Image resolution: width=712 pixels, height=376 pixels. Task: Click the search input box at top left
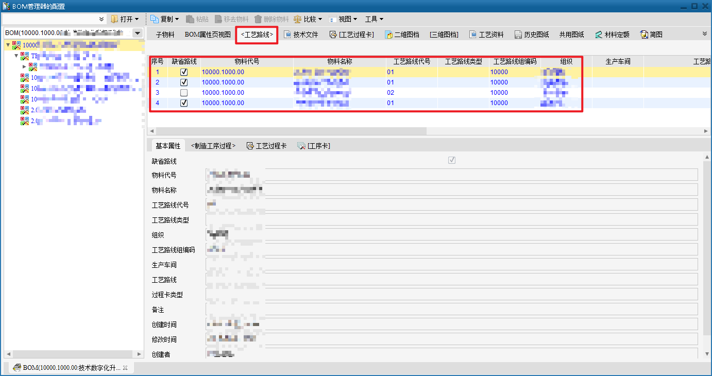pyautogui.click(x=49, y=19)
